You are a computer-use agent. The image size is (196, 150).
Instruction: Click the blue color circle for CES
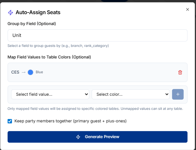coord(30,72)
